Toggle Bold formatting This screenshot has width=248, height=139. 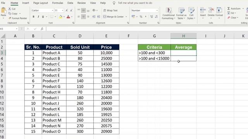point(34,17)
